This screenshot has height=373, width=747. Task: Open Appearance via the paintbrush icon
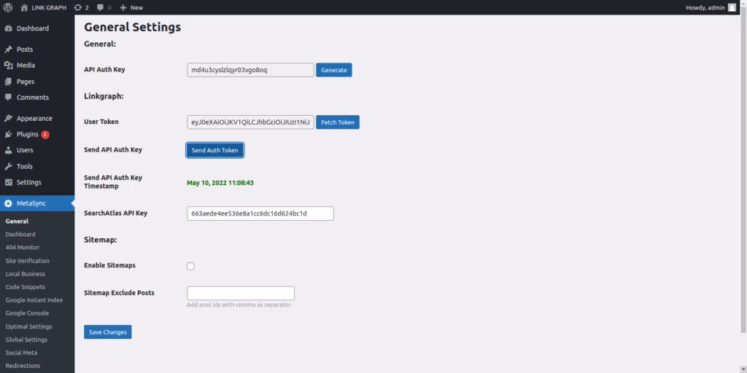(x=9, y=118)
